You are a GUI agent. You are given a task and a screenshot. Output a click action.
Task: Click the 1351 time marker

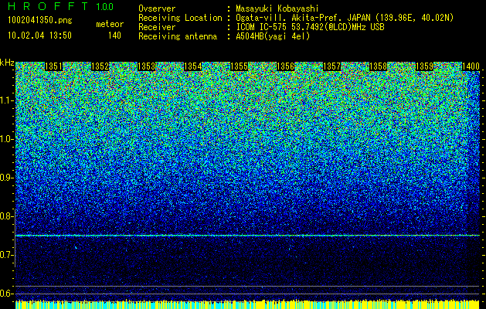pos(53,66)
